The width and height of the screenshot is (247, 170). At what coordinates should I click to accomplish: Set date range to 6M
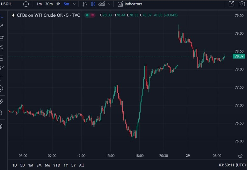[47, 165]
